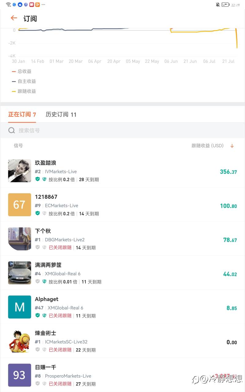Tap 日赚一千 avatar with number 93
The width and height of the screenshot is (245, 392).
point(20,375)
